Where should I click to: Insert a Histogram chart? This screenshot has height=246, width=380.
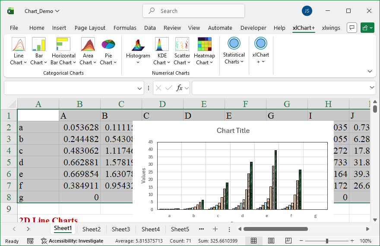click(x=138, y=51)
